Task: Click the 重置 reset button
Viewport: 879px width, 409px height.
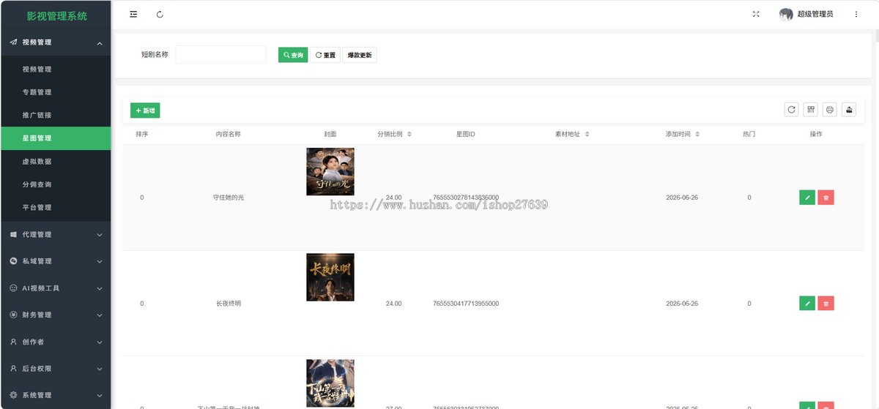Action: pos(325,55)
